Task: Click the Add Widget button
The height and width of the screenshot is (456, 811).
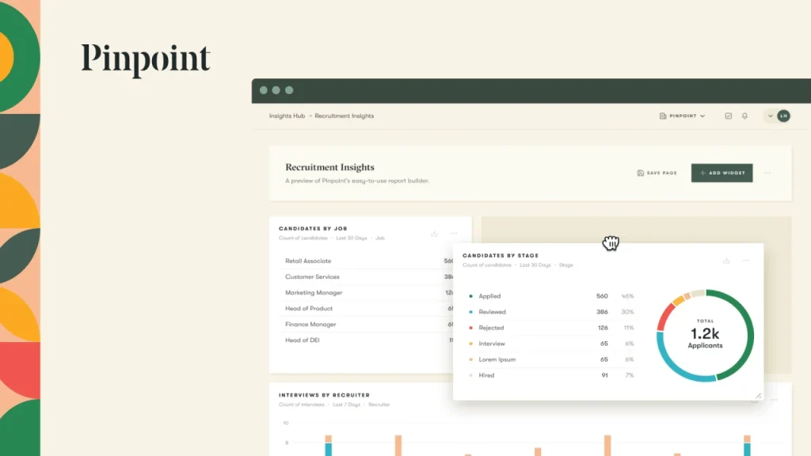Action: click(722, 173)
